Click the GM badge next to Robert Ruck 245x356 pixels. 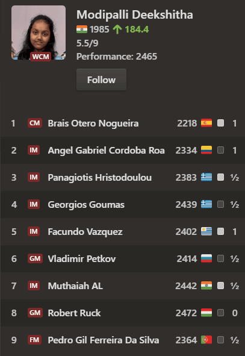[x=35, y=313]
